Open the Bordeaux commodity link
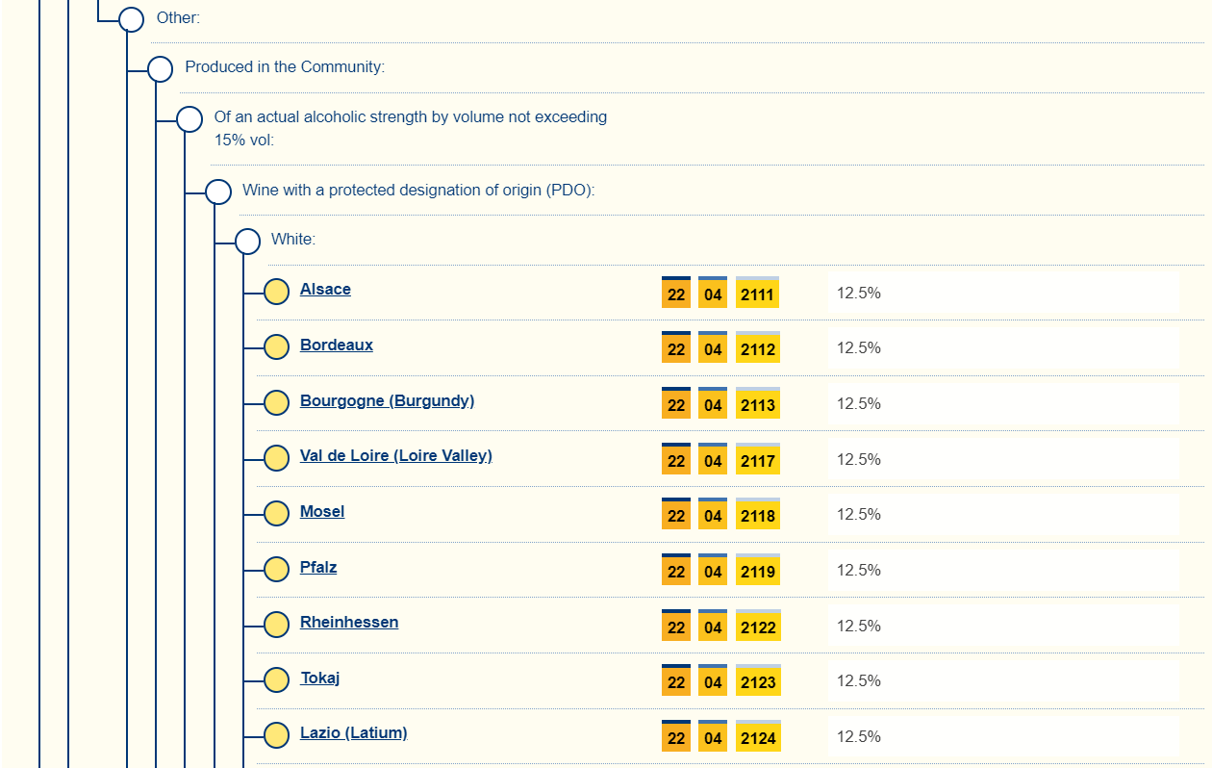This screenshot has height=768, width=1212. (x=336, y=346)
